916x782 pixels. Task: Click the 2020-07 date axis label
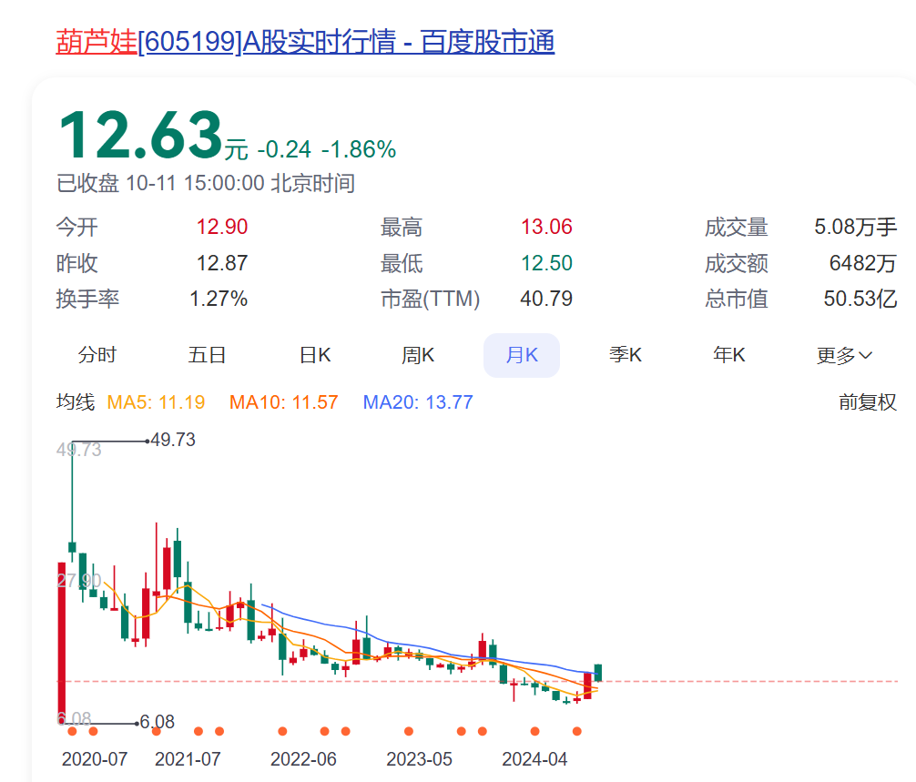(95, 758)
